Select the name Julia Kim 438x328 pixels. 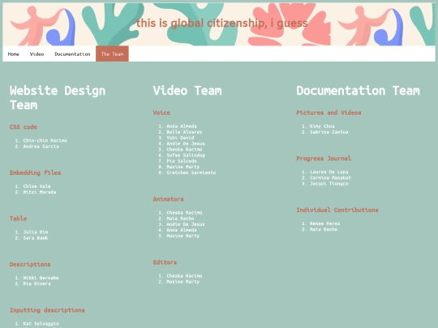pyautogui.click(x=36, y=232)
